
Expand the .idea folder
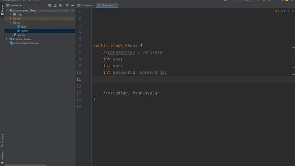pos(11,14)
